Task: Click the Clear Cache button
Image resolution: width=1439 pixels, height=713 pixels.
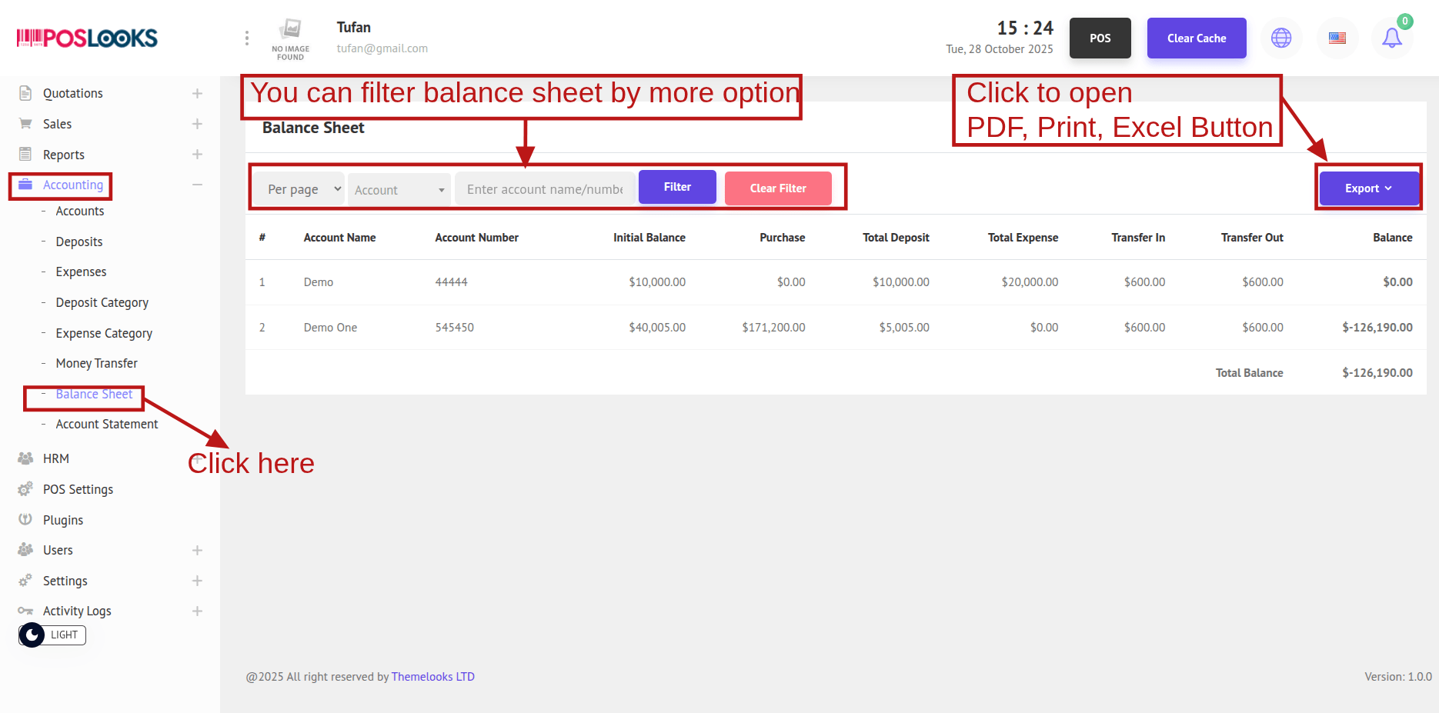Action: coord(1196,38)
